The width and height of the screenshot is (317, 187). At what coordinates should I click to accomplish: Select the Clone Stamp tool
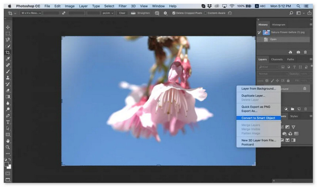pos(8,78)
